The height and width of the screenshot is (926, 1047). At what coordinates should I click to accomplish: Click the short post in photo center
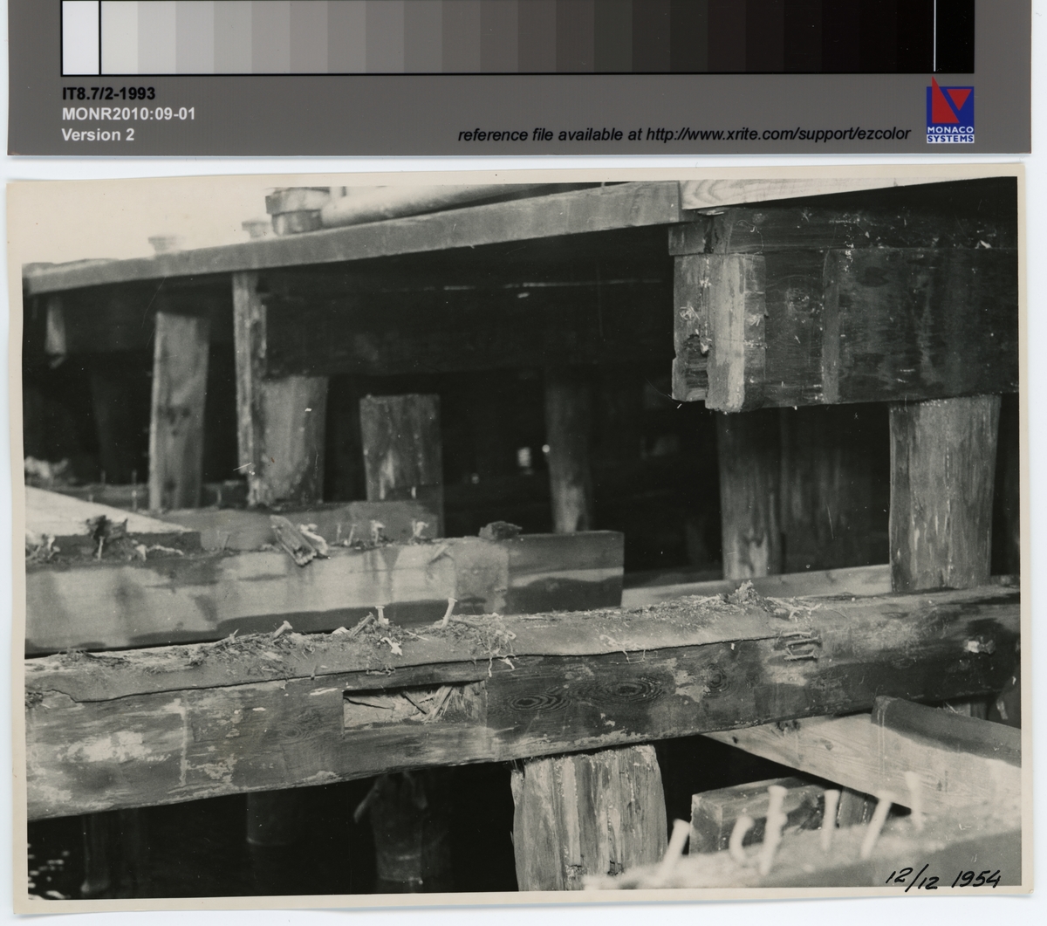click(401, 449)
